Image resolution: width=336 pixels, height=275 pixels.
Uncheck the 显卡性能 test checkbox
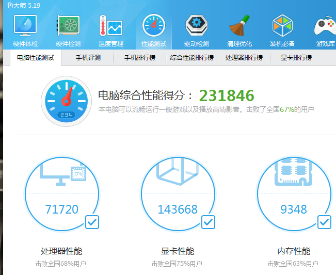[x=209, y=222]
